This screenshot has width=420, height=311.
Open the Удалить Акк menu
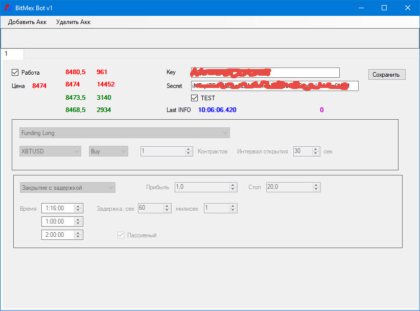(73, 22)
